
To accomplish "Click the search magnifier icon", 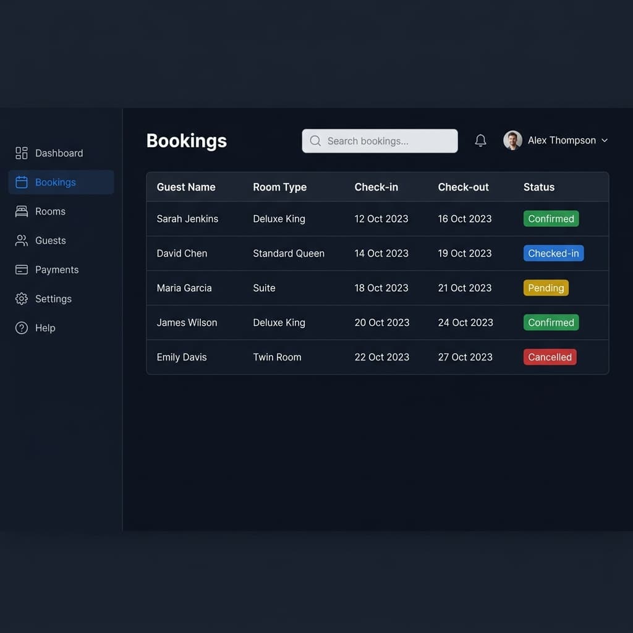I will pyautogui.click(x=315, y=140).
